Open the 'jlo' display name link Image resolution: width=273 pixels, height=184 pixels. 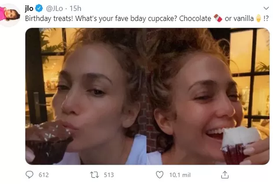point(30,8)
